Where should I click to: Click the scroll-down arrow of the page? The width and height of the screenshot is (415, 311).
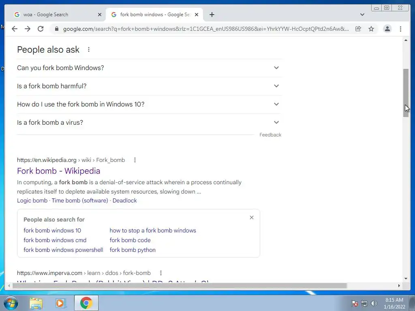coord(406,278)
